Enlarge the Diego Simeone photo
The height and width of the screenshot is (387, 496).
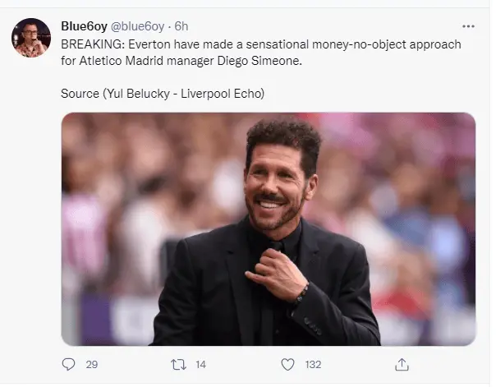268,228
